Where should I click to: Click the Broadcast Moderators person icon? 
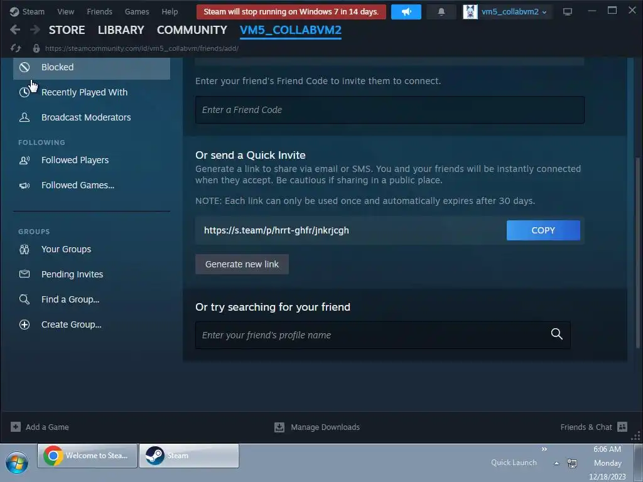coord(24,117)
